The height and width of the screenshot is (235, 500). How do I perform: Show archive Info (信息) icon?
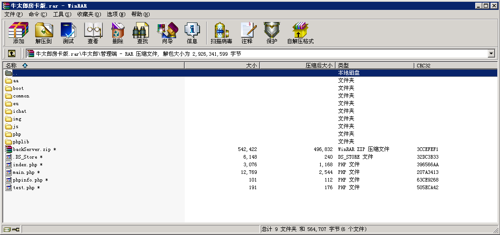(x=192, y=33)
